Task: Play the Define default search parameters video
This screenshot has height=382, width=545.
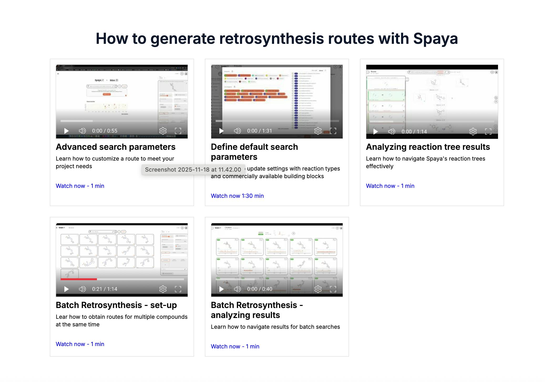Action: pyautogui.click(x=222, y=131)
